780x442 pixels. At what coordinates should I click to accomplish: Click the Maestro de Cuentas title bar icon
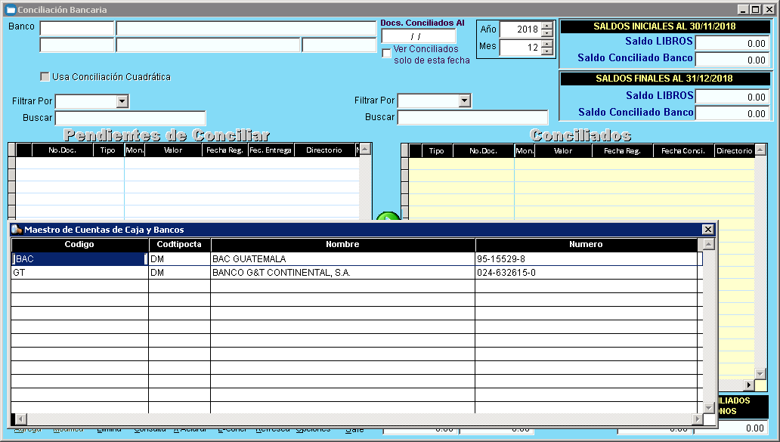pyautogui.click(x=16, y=230)
